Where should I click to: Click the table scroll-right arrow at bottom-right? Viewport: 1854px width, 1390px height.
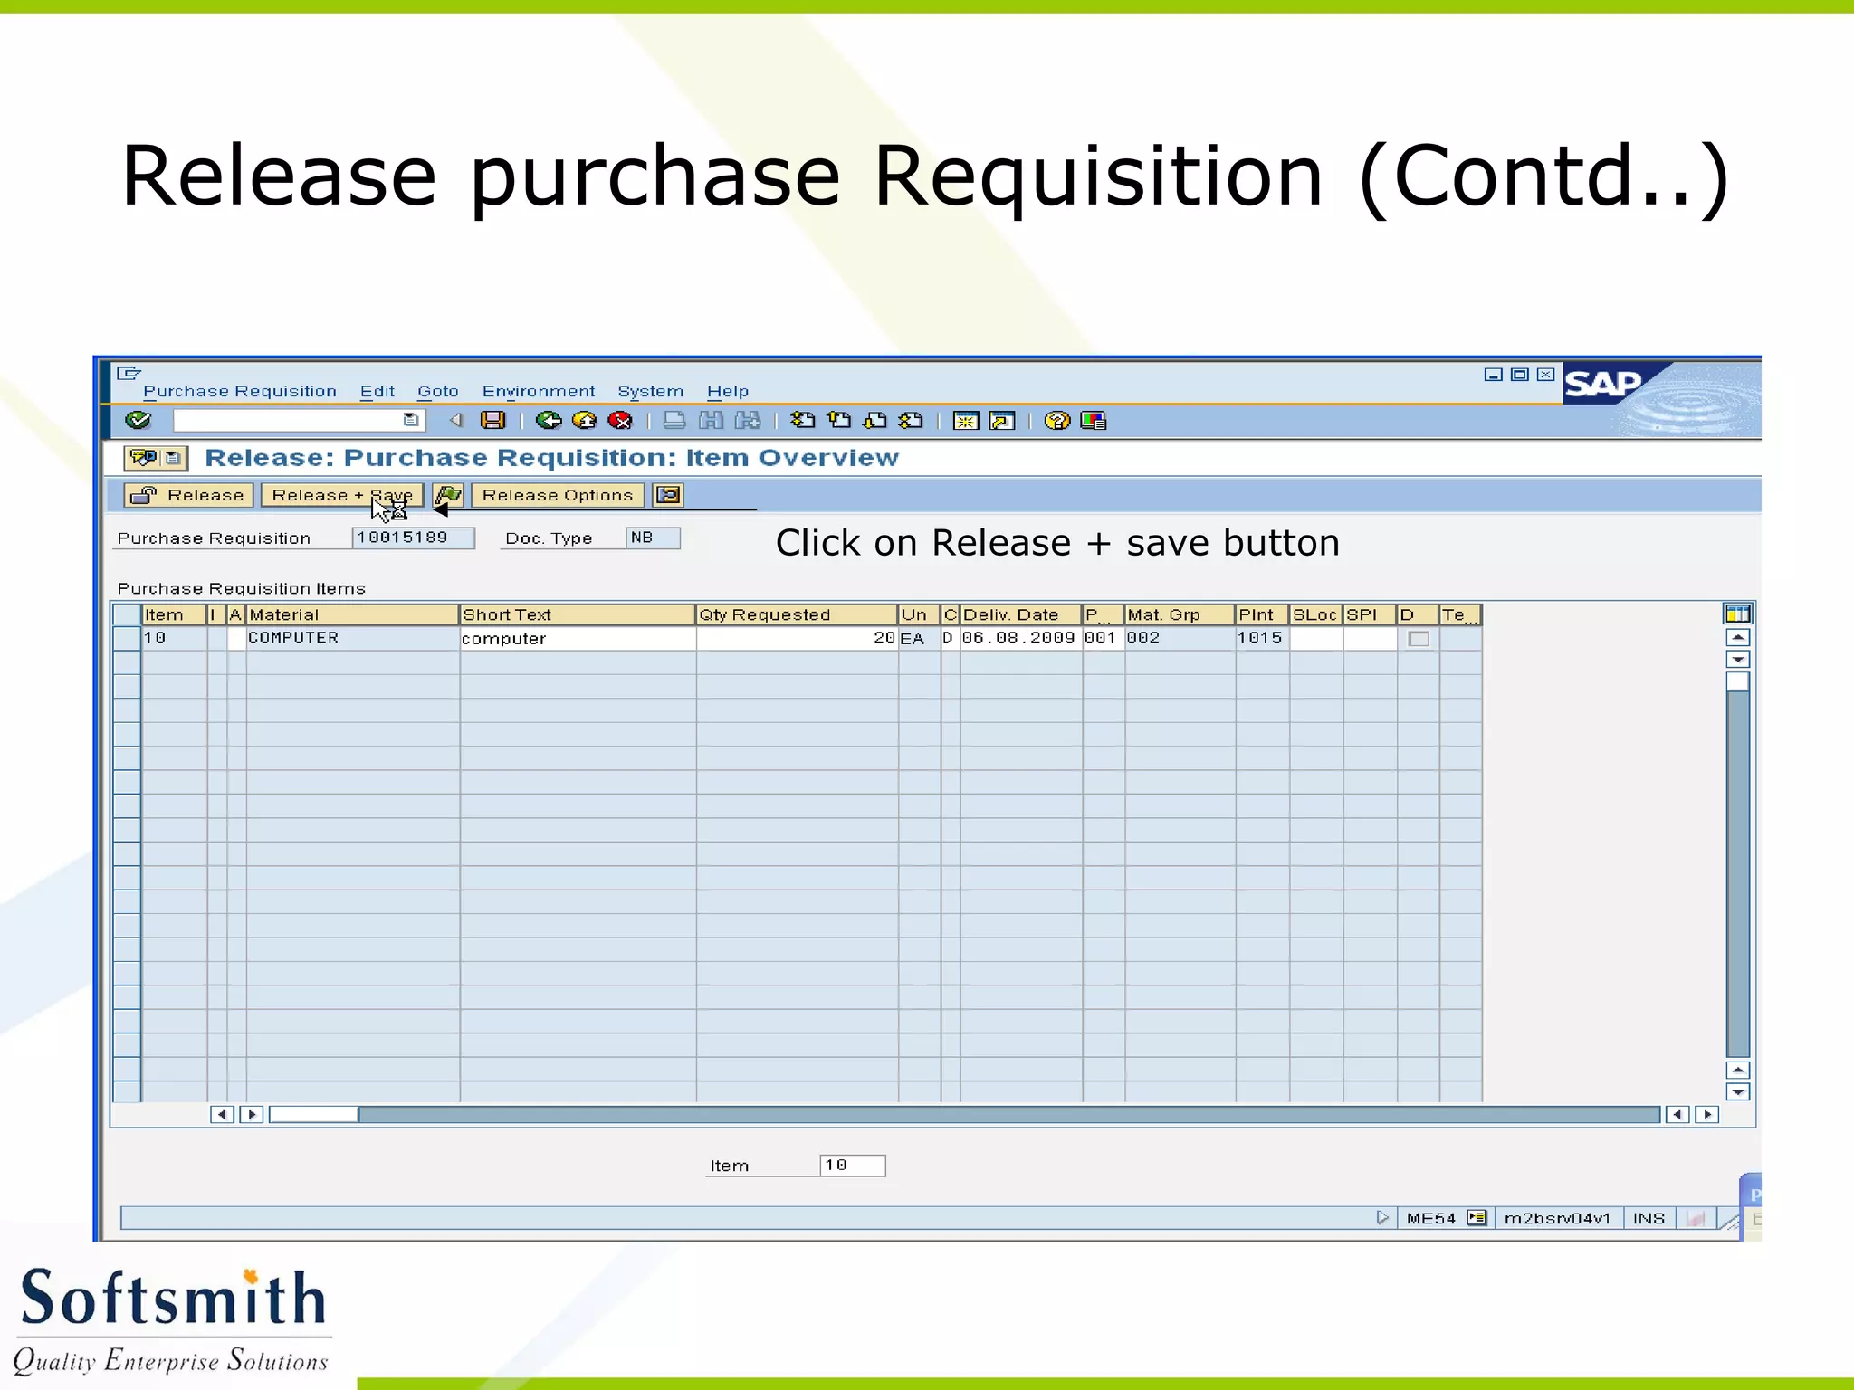pyautogui.click(x=1707, y=1114)
